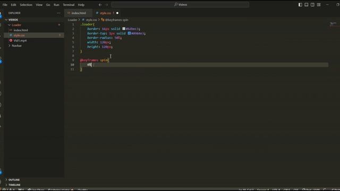Viewport: 340px width, 191px height.
Task: Open the customize layout icon
Action: 319,5
